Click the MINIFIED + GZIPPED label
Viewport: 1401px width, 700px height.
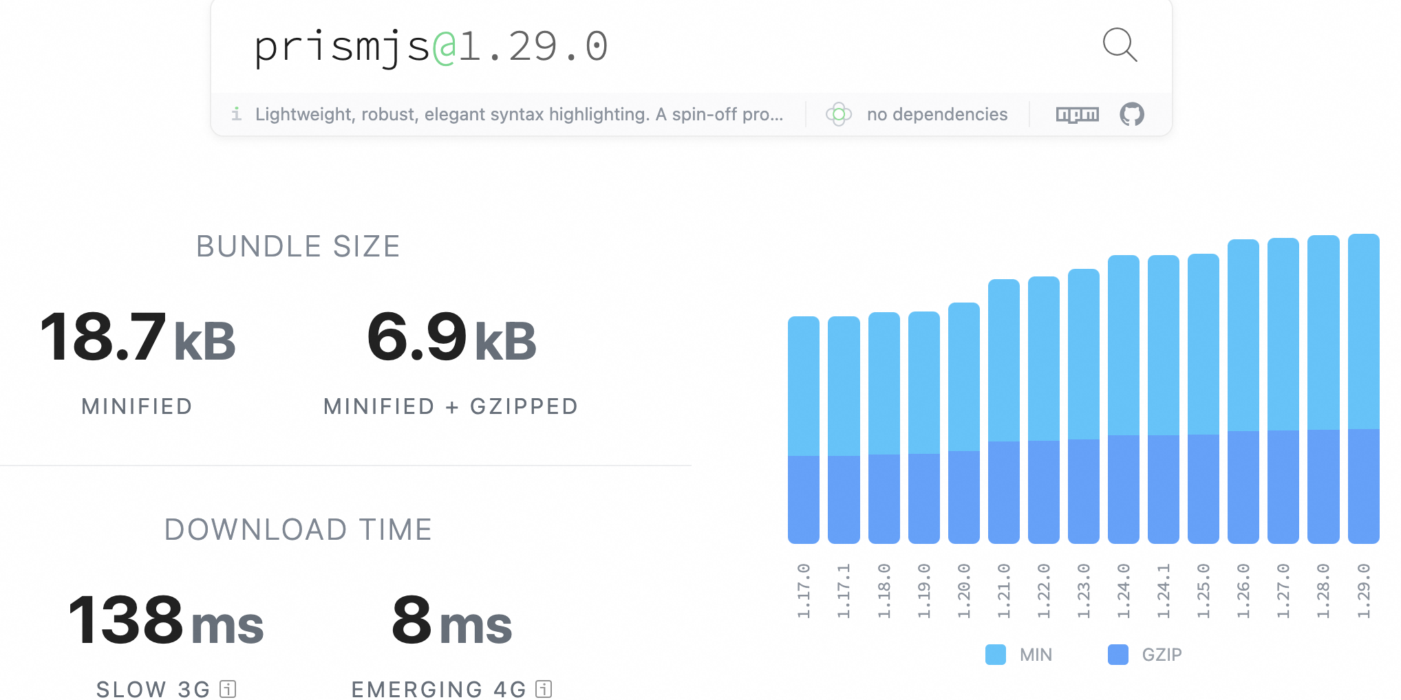[451, 406]
